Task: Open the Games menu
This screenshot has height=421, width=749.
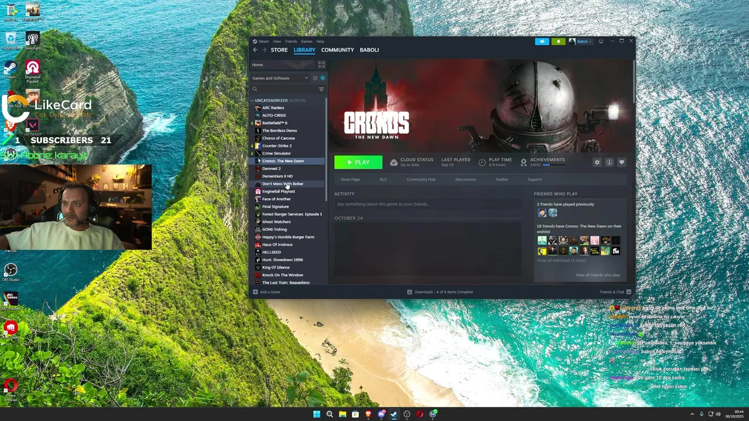Action: [x=307, y=42]
